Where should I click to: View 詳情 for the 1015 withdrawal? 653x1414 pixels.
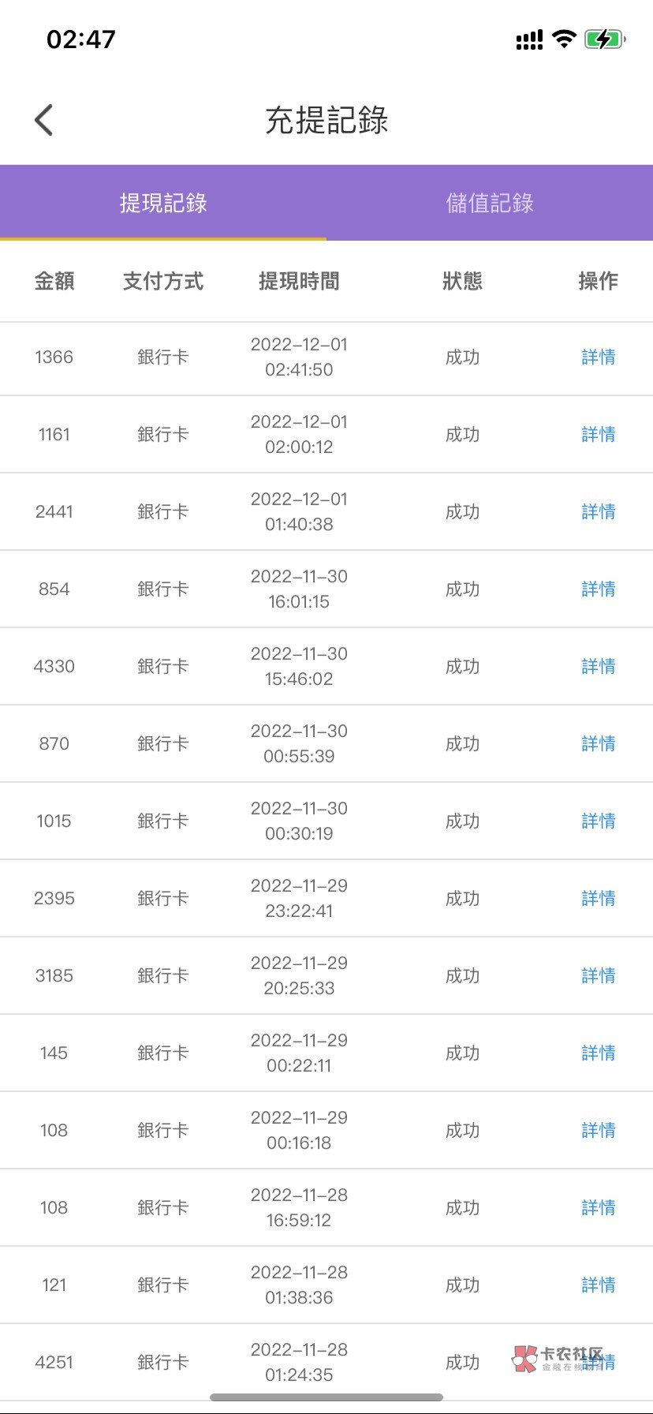[598, 821]
